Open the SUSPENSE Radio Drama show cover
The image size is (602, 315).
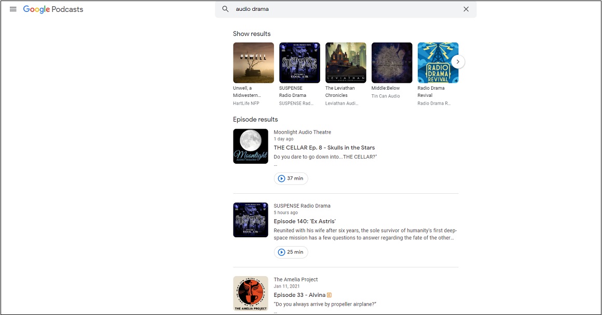(299, 63)
